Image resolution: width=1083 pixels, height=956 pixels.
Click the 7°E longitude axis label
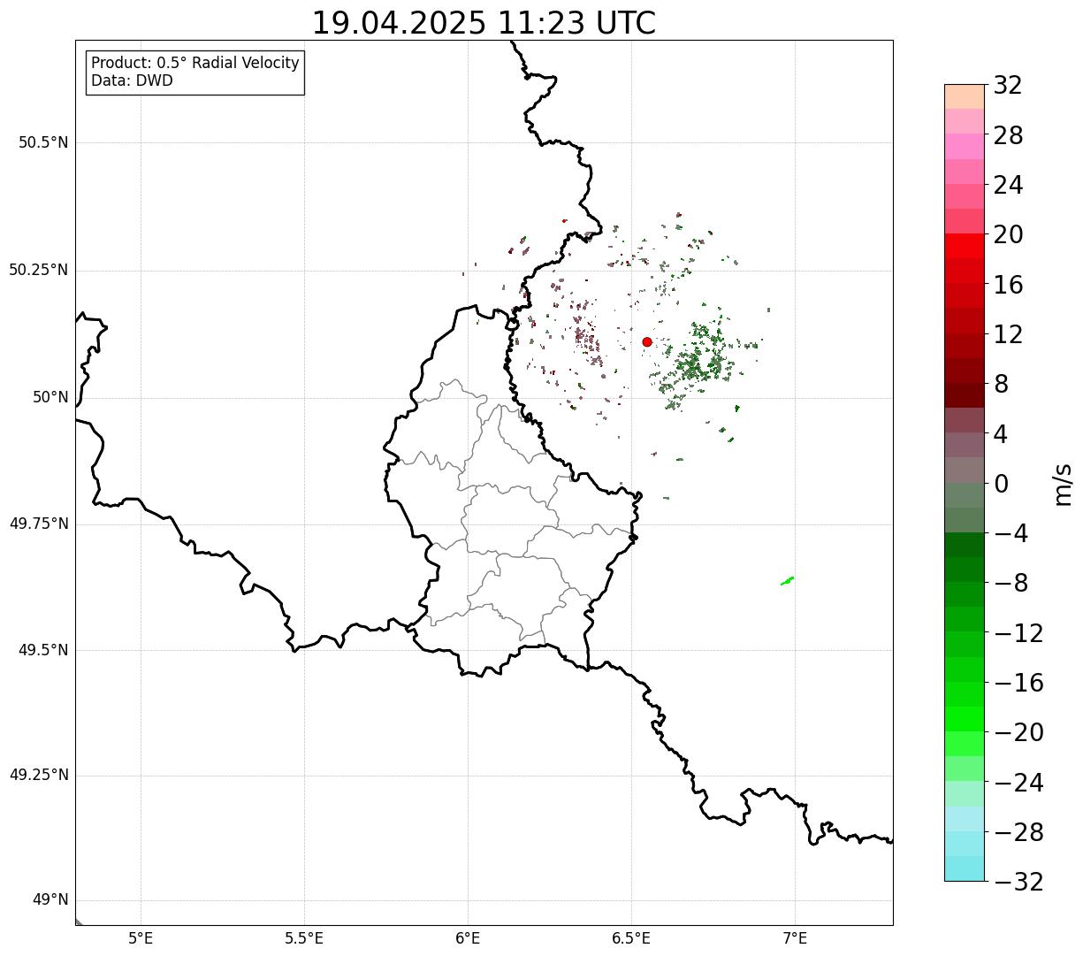pos(795,937)
